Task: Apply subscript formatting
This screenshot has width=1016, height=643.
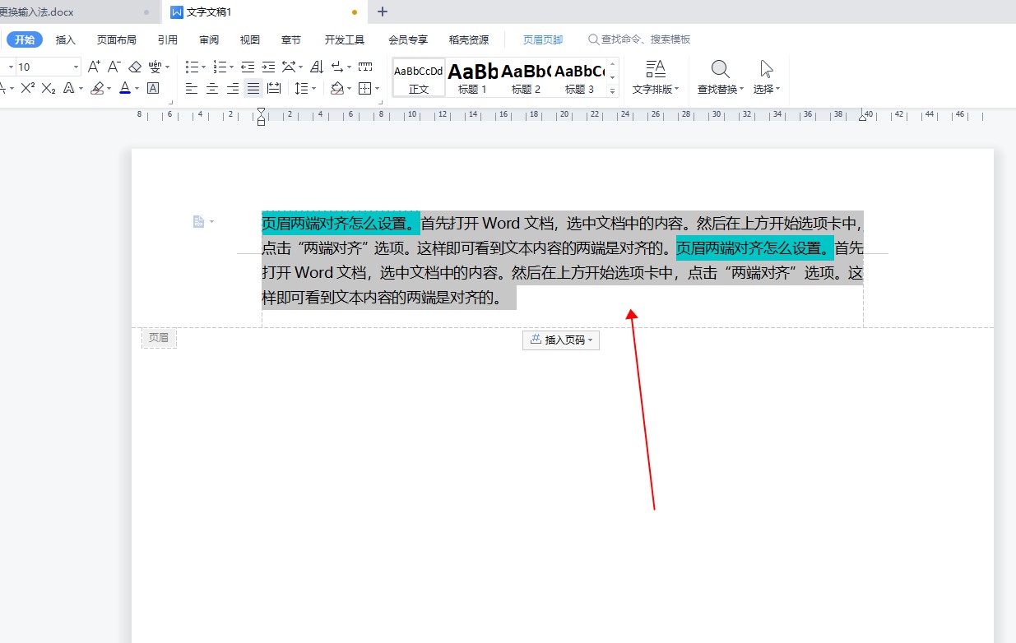Action: pyautogui.click(x=49, y=88)
